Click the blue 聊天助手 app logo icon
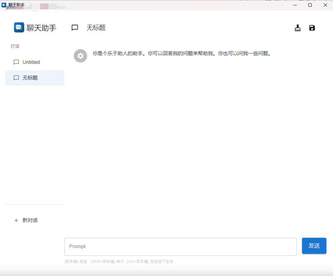Viewport: 333px width, 276px height. click(19, 27)
